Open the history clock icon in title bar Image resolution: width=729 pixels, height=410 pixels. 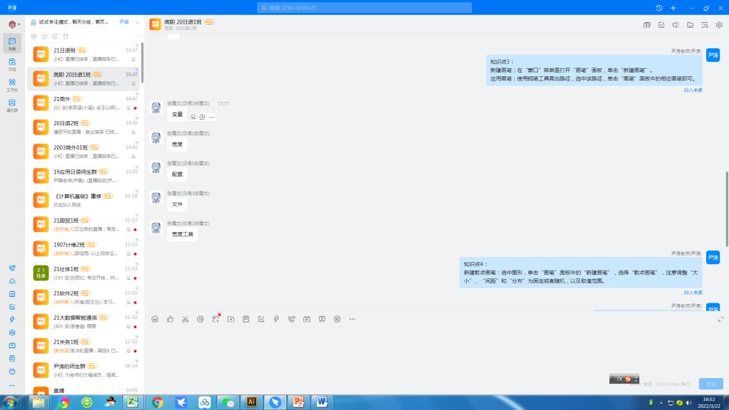(x=659, y=8)
